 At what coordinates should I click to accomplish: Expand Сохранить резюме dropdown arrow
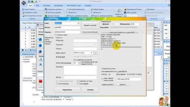[63, 9]
